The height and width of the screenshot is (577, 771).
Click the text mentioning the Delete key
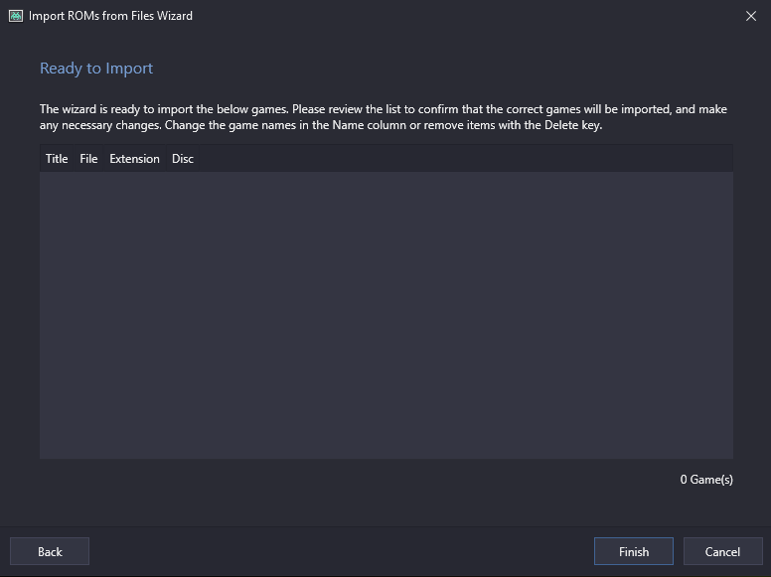[x=384, y=125]
